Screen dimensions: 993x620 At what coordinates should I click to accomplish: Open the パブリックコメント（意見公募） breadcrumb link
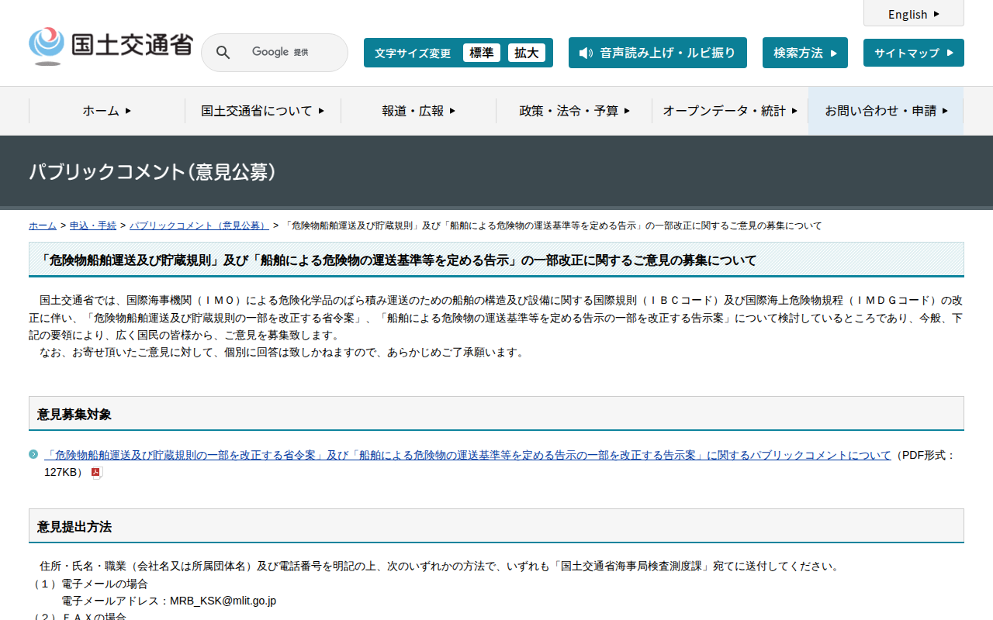click(x=199, y=226)
